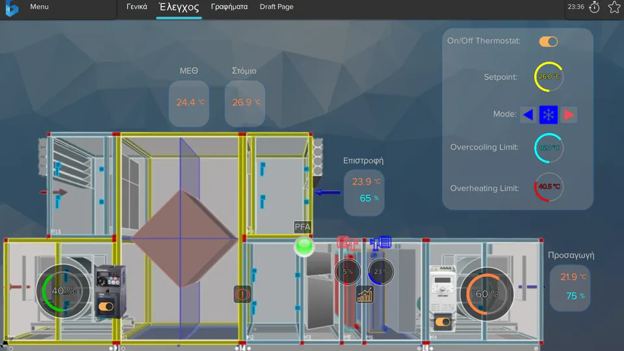624x351 pixels.
Task: Open the 5 % heating valve gauge
Action: point(347,272)
